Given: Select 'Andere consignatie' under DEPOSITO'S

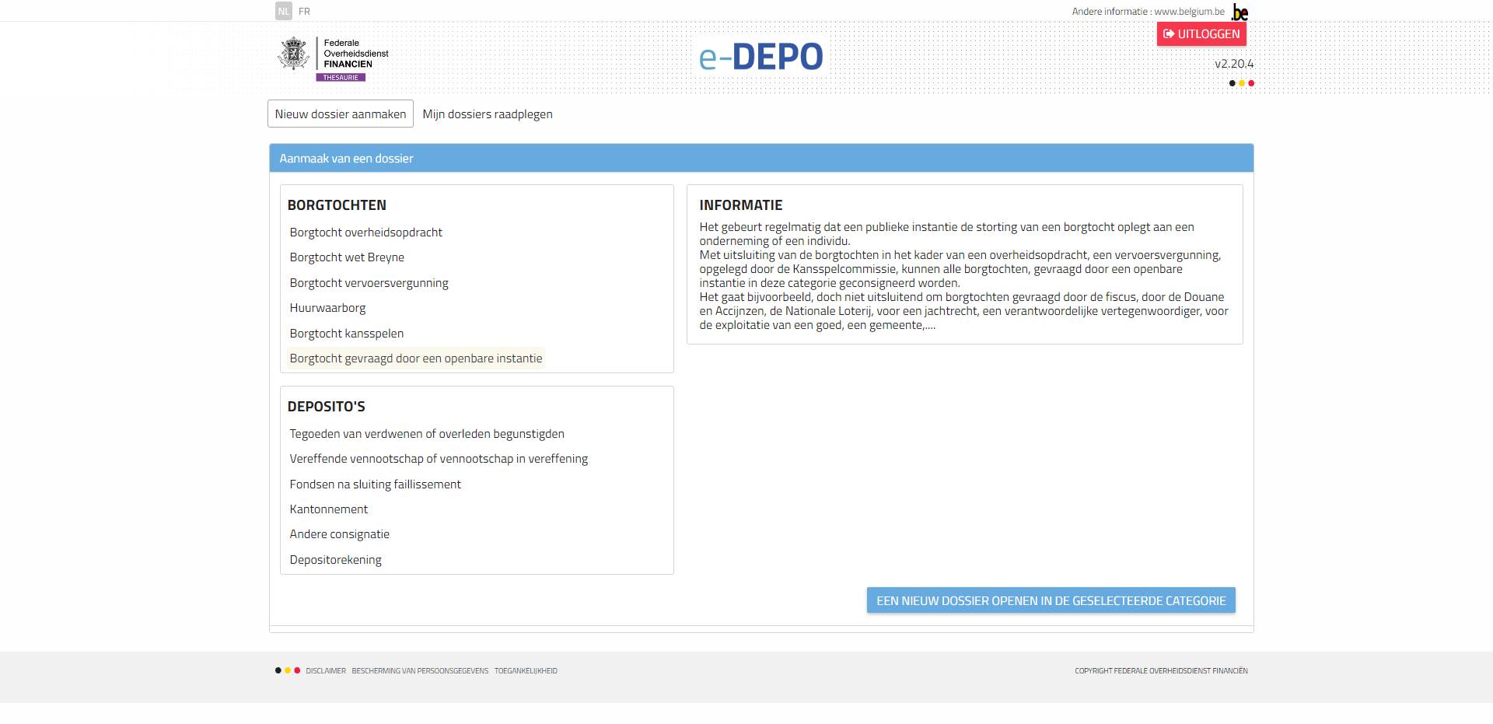Looking at the screenshot, I should coord(339,533).
